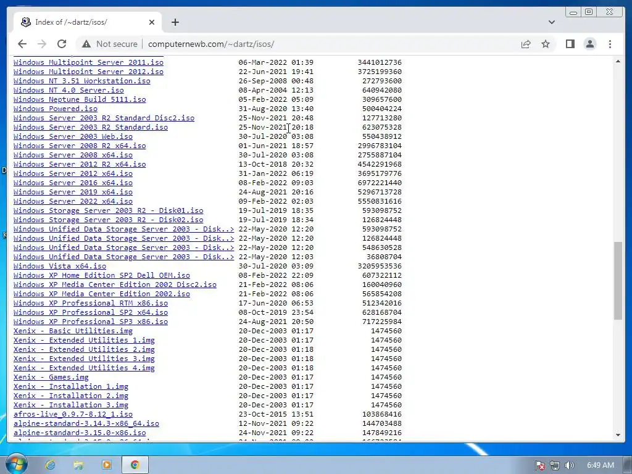Download afros-live_0.9.7-8.12_1.iso
Image resolution: width=632 pixels, height=474 pixels.
pos(73,414)
